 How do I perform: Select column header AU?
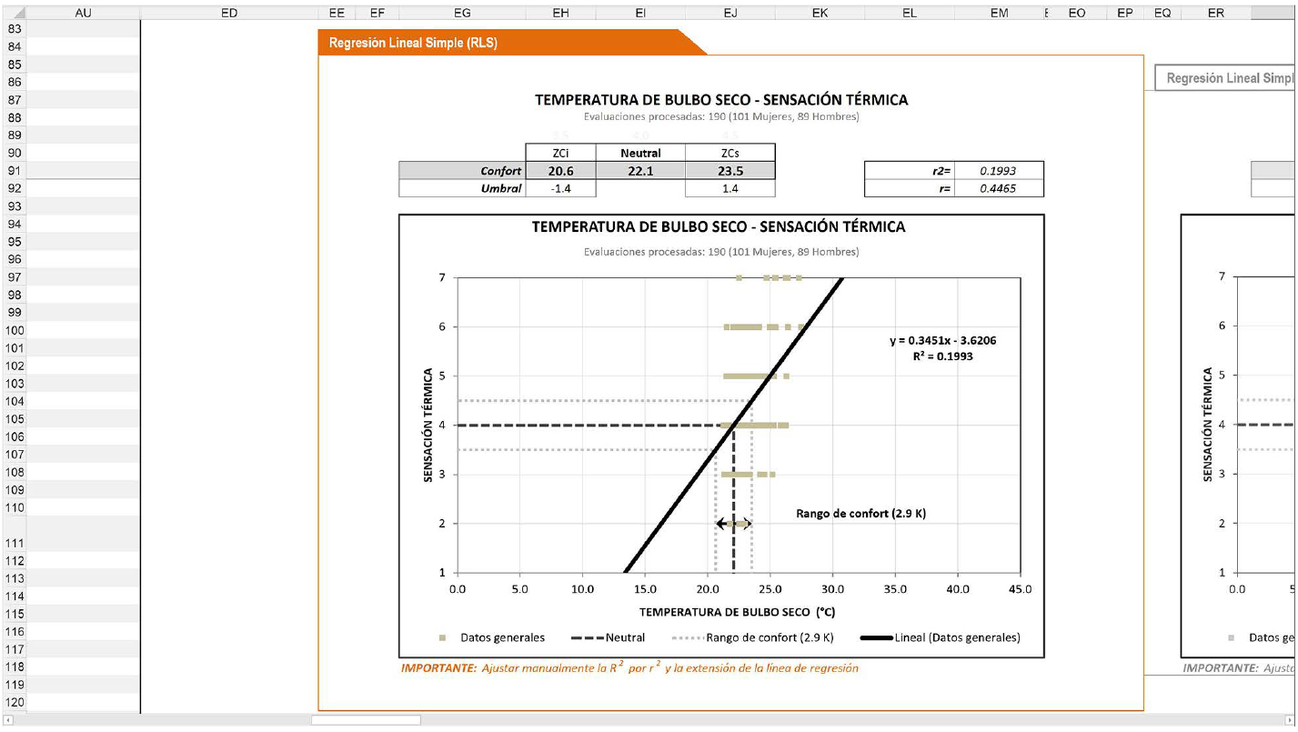pyautogui.click(x=84, y=14)
